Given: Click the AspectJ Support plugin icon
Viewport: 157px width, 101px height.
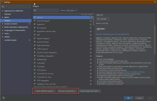Looking at the screenshot, I should click(35, 39).
